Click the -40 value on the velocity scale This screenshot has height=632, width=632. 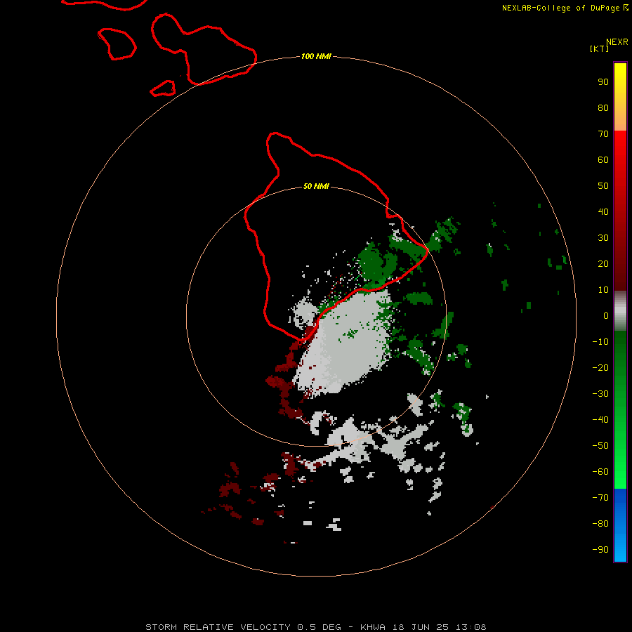click(600, 420)
